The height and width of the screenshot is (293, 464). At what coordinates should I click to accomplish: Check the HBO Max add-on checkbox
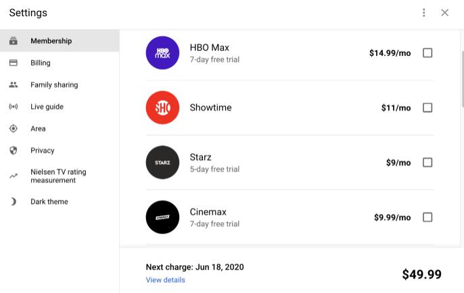point(427,53)
